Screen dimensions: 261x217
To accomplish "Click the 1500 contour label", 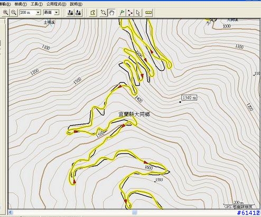I will [100, 134].
